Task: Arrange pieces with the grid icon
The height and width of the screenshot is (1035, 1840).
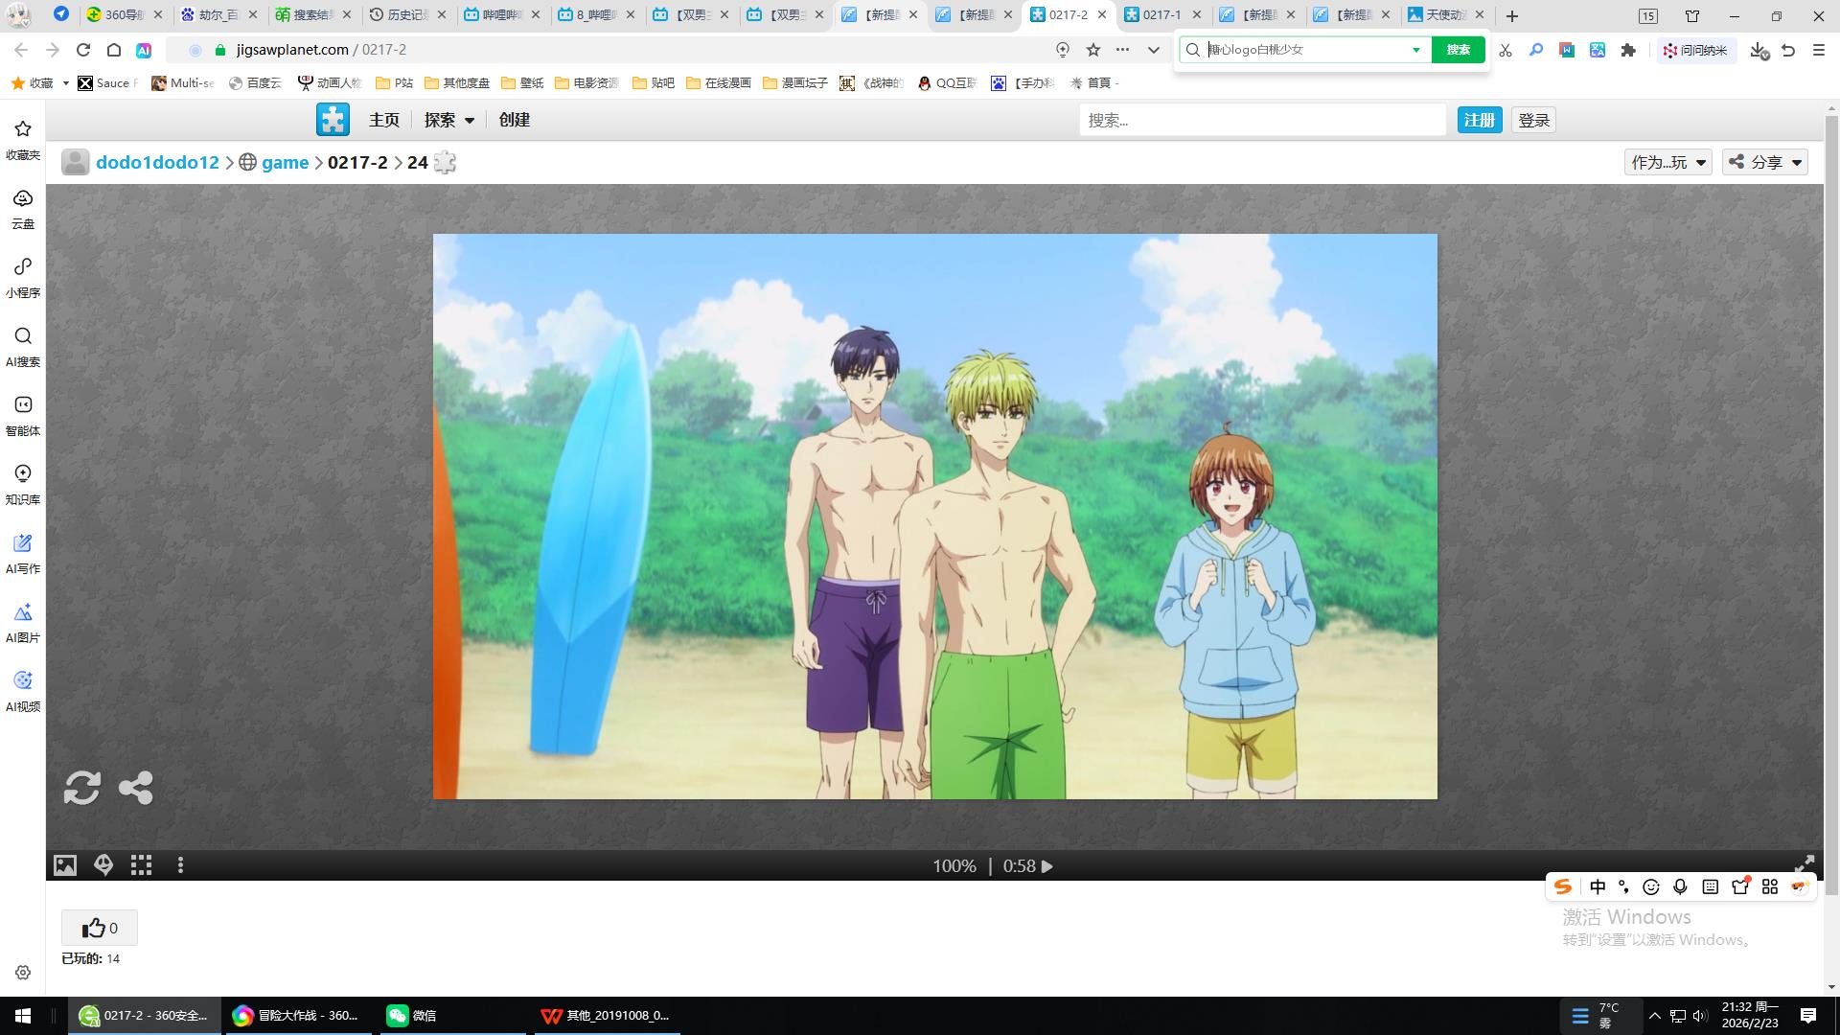Action: pyautogui.click(x=142, y=865)
